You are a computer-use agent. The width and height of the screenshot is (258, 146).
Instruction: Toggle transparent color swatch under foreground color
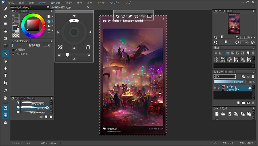(x=16, y=35)
